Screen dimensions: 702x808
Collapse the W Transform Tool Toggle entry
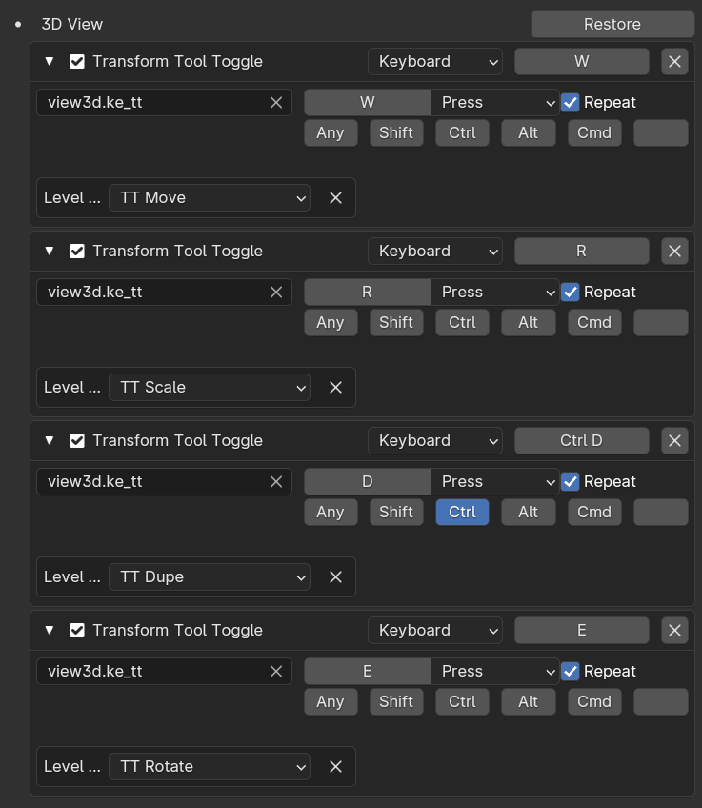pos(50,61)
